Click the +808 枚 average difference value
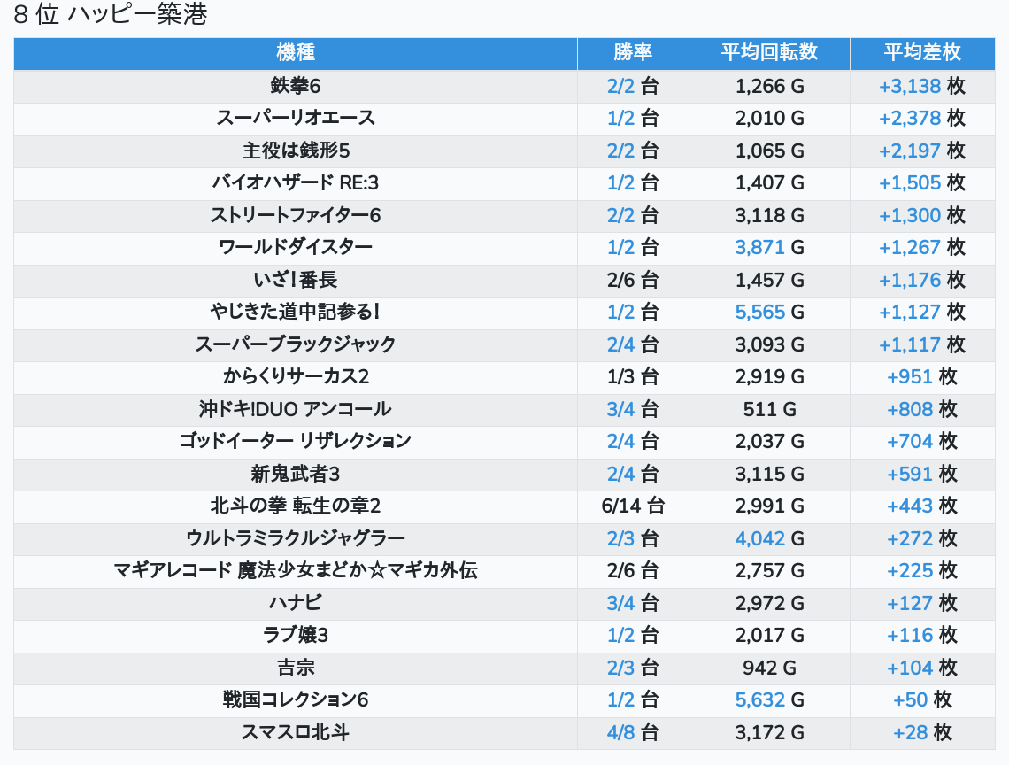The width and height of the screenshot is (1009, 765). (922, 410)
